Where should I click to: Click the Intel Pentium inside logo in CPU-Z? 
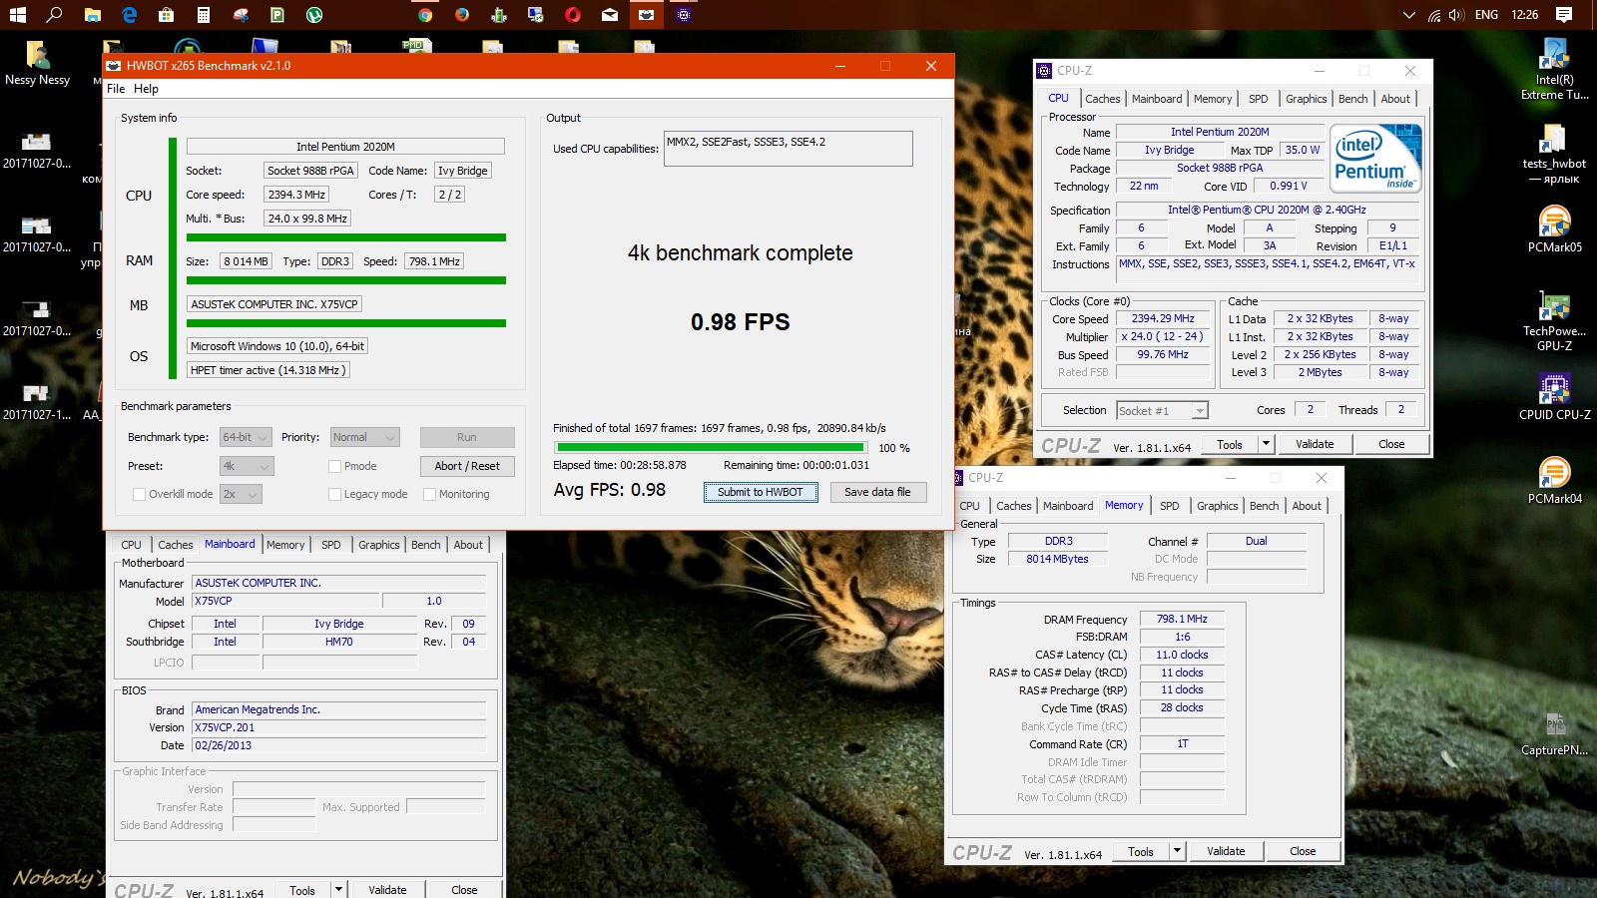[1376, 159]
